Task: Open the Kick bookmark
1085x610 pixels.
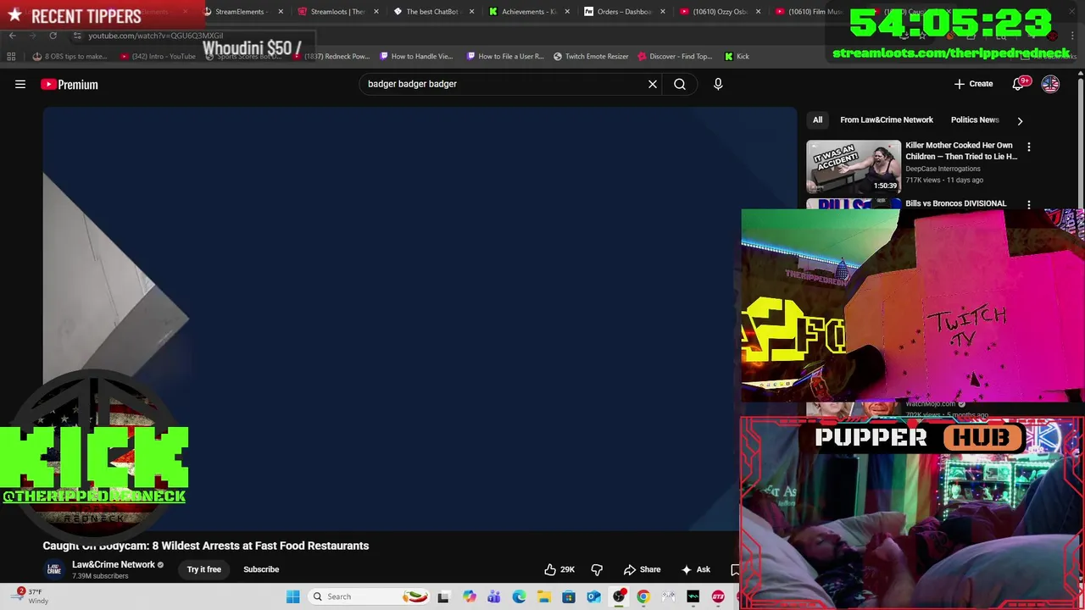Action: tap(737, 56)
